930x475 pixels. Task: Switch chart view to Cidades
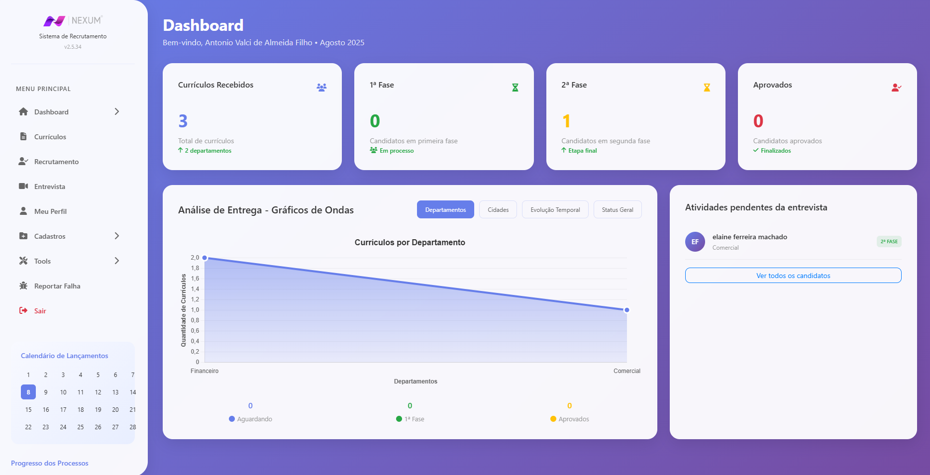(x=498, y=209)
